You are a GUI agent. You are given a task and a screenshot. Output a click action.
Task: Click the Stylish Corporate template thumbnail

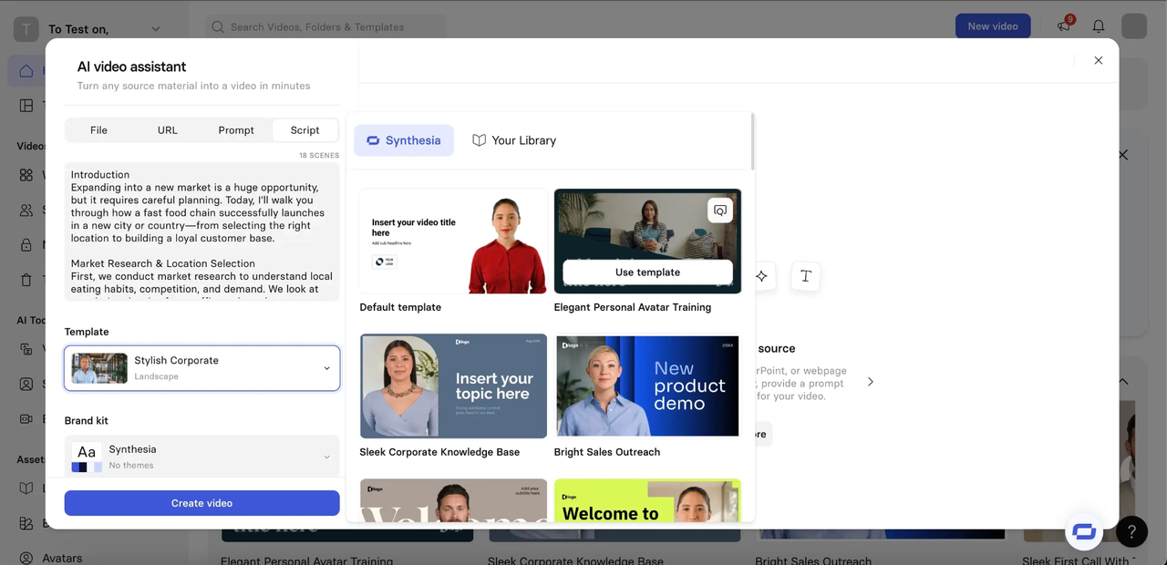tap(99, 368)
